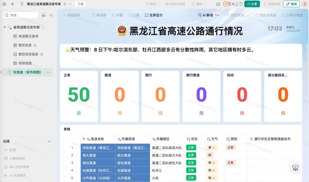
Task: Click the 天气 column header
Action: click(x=214, y=139)
